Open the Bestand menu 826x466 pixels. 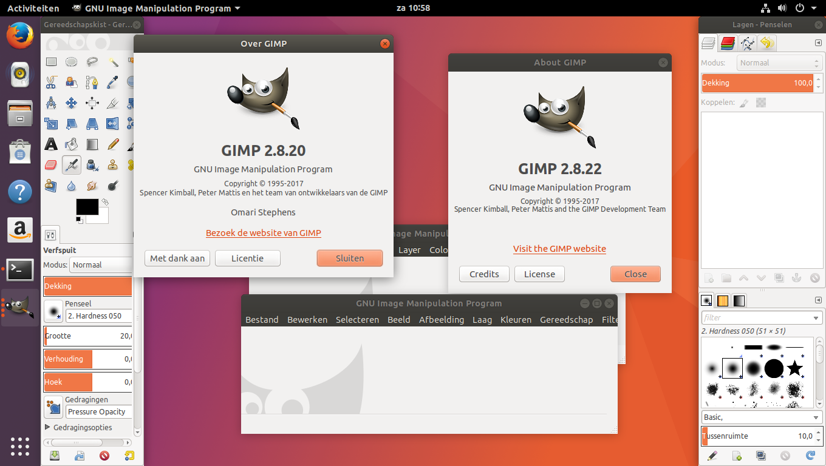coord(262,320)
